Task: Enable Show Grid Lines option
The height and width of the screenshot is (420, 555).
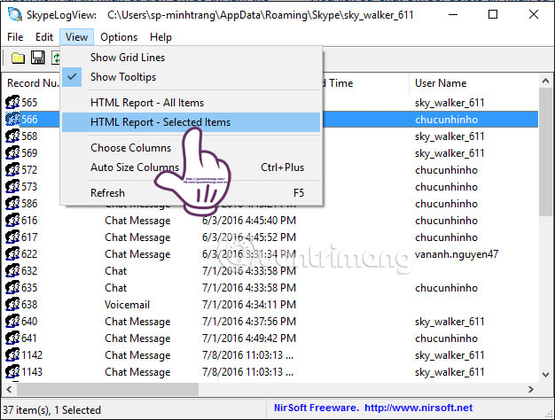Action: point(192,58)
